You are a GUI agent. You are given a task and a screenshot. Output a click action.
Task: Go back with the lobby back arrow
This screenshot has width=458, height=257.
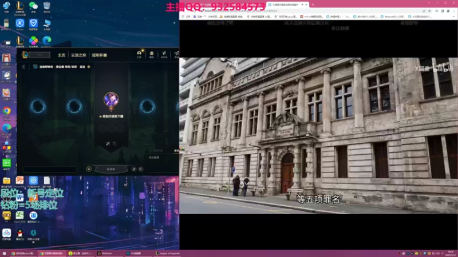(23, 67)
